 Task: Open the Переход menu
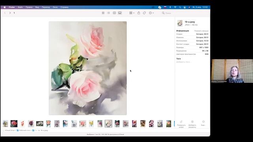46,7
